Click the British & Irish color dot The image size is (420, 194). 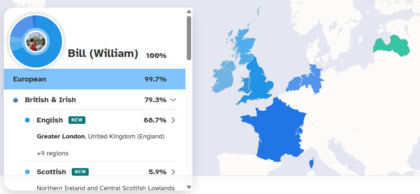[x=16, y=100]
